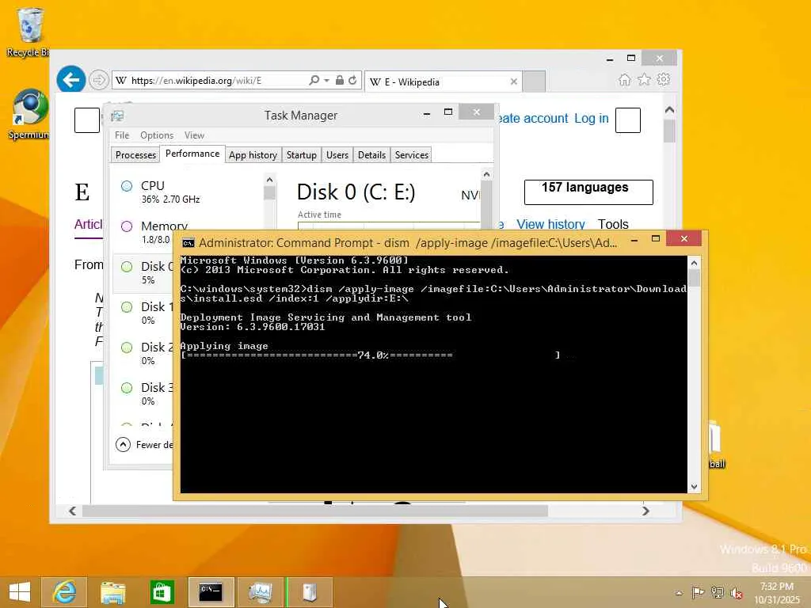Click the Command Prompt title bar icon
Screen dimensions: 811x608
click(x=188, y=243)
